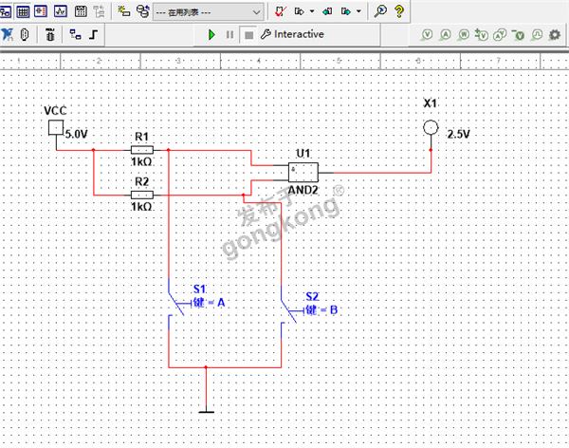Image resolution: width=569 pixels, height=448 pixels.
Task: Select the voltage probe tool
Action: (428, 35)
